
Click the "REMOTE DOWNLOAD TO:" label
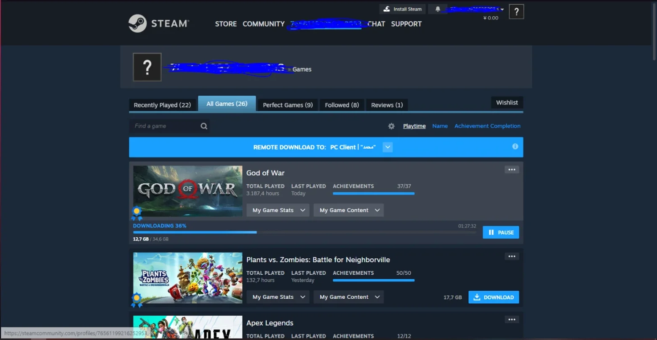[290, 147]
